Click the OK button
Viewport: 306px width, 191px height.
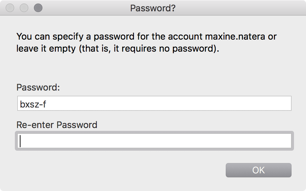coord(258,170)
